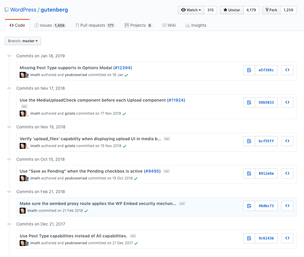Open the Branch: master dropdown
304x257 pixels.
23,41
